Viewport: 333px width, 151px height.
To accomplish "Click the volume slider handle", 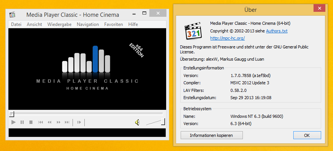I will (163, 122).
